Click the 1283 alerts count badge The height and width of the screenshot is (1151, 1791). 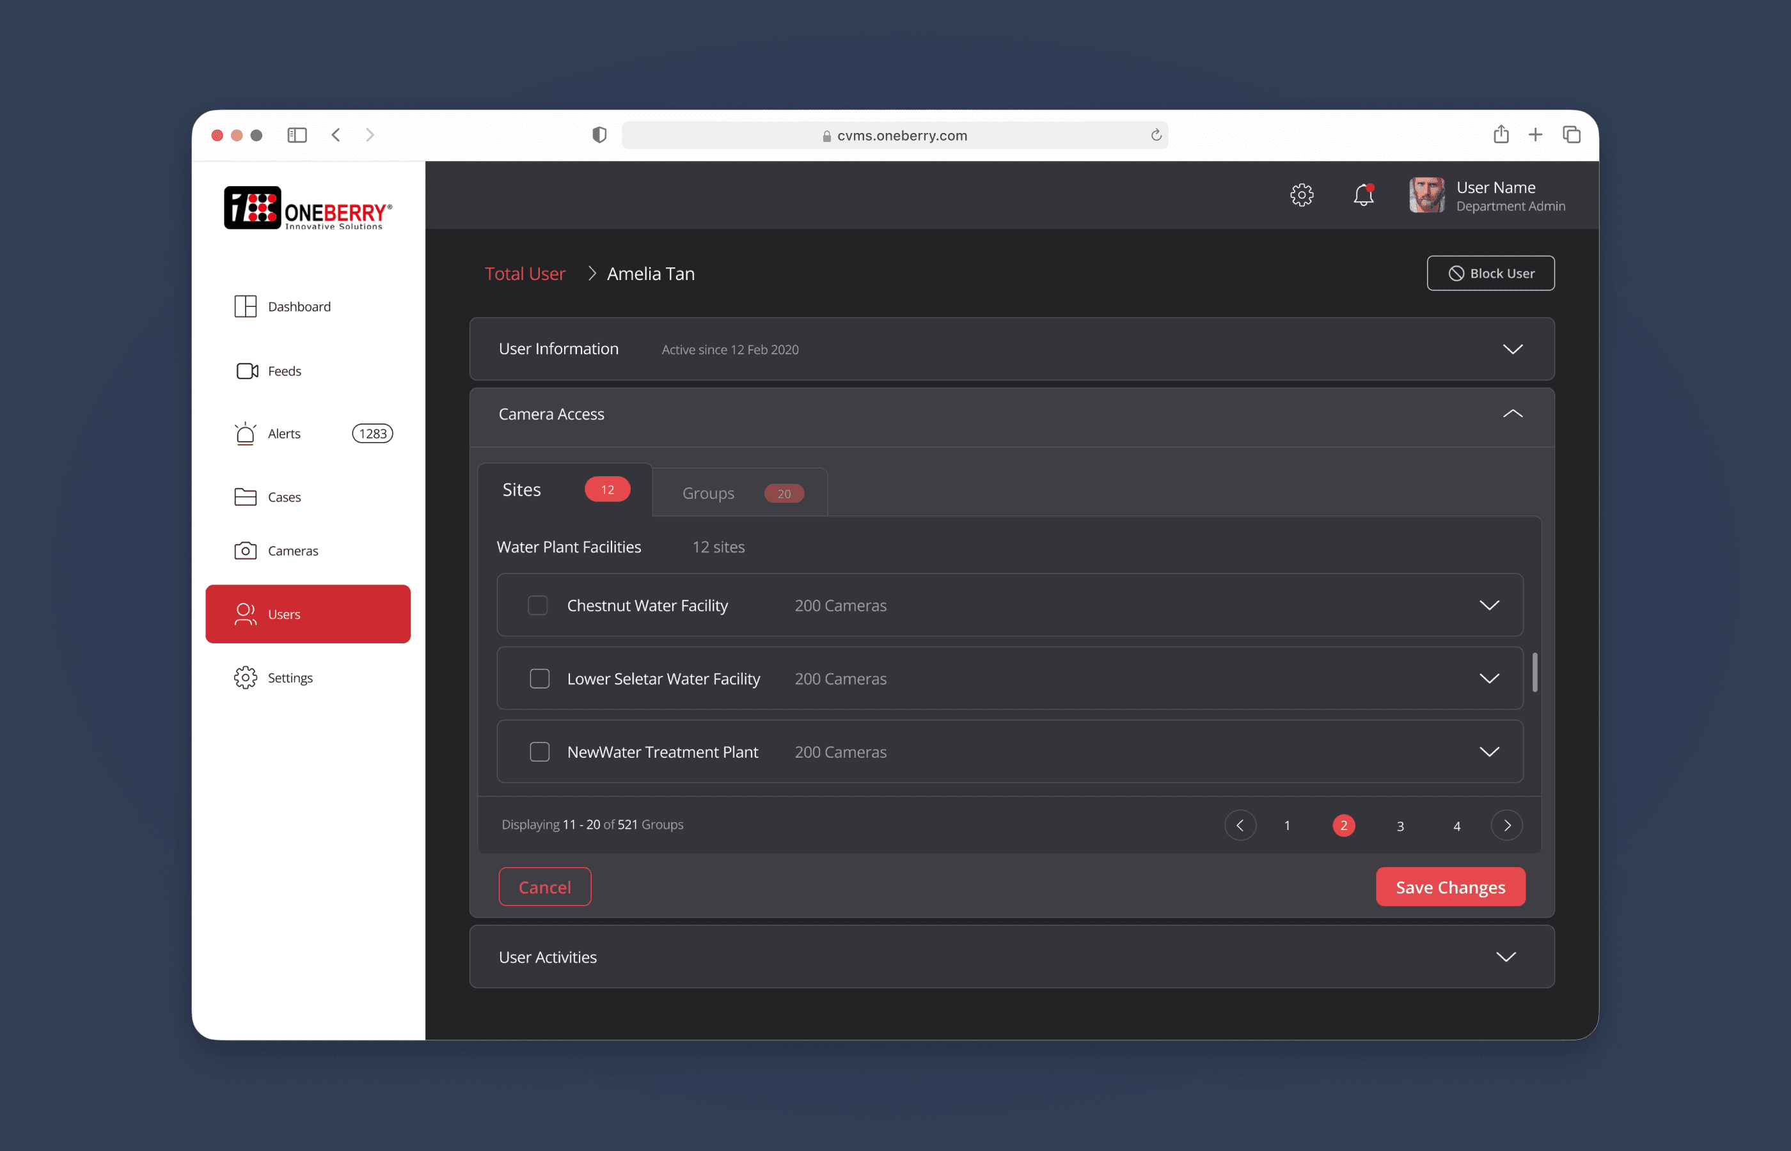pyautogui.click(x=372, y=434)
